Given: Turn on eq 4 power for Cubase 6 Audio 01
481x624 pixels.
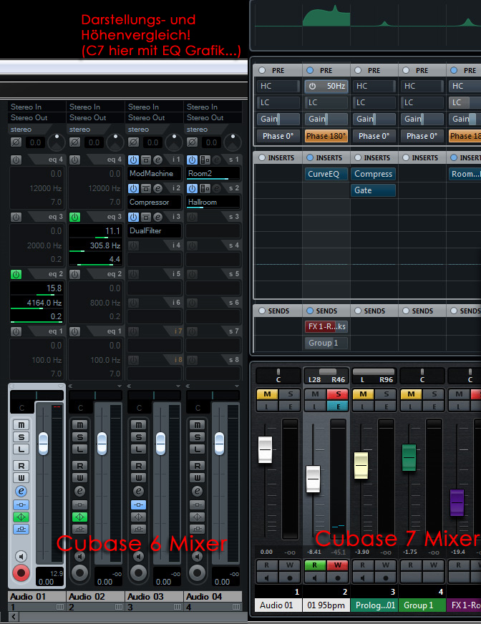Looking at the screenshot, I should [16, 160].
